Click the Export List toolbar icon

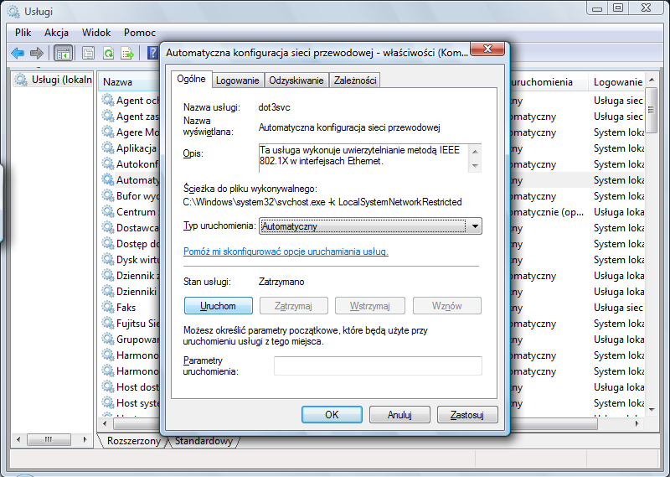pos(127,53)
